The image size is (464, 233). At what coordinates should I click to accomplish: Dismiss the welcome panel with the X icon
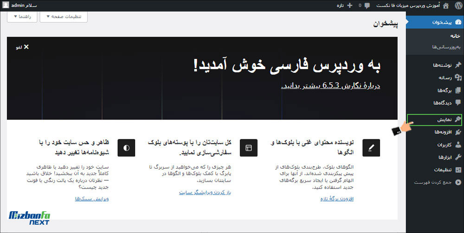(x=26, y=47)
